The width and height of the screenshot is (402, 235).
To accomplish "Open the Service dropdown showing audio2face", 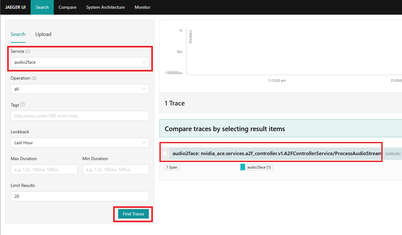I will pyautogui.click(x=80, y=62).
